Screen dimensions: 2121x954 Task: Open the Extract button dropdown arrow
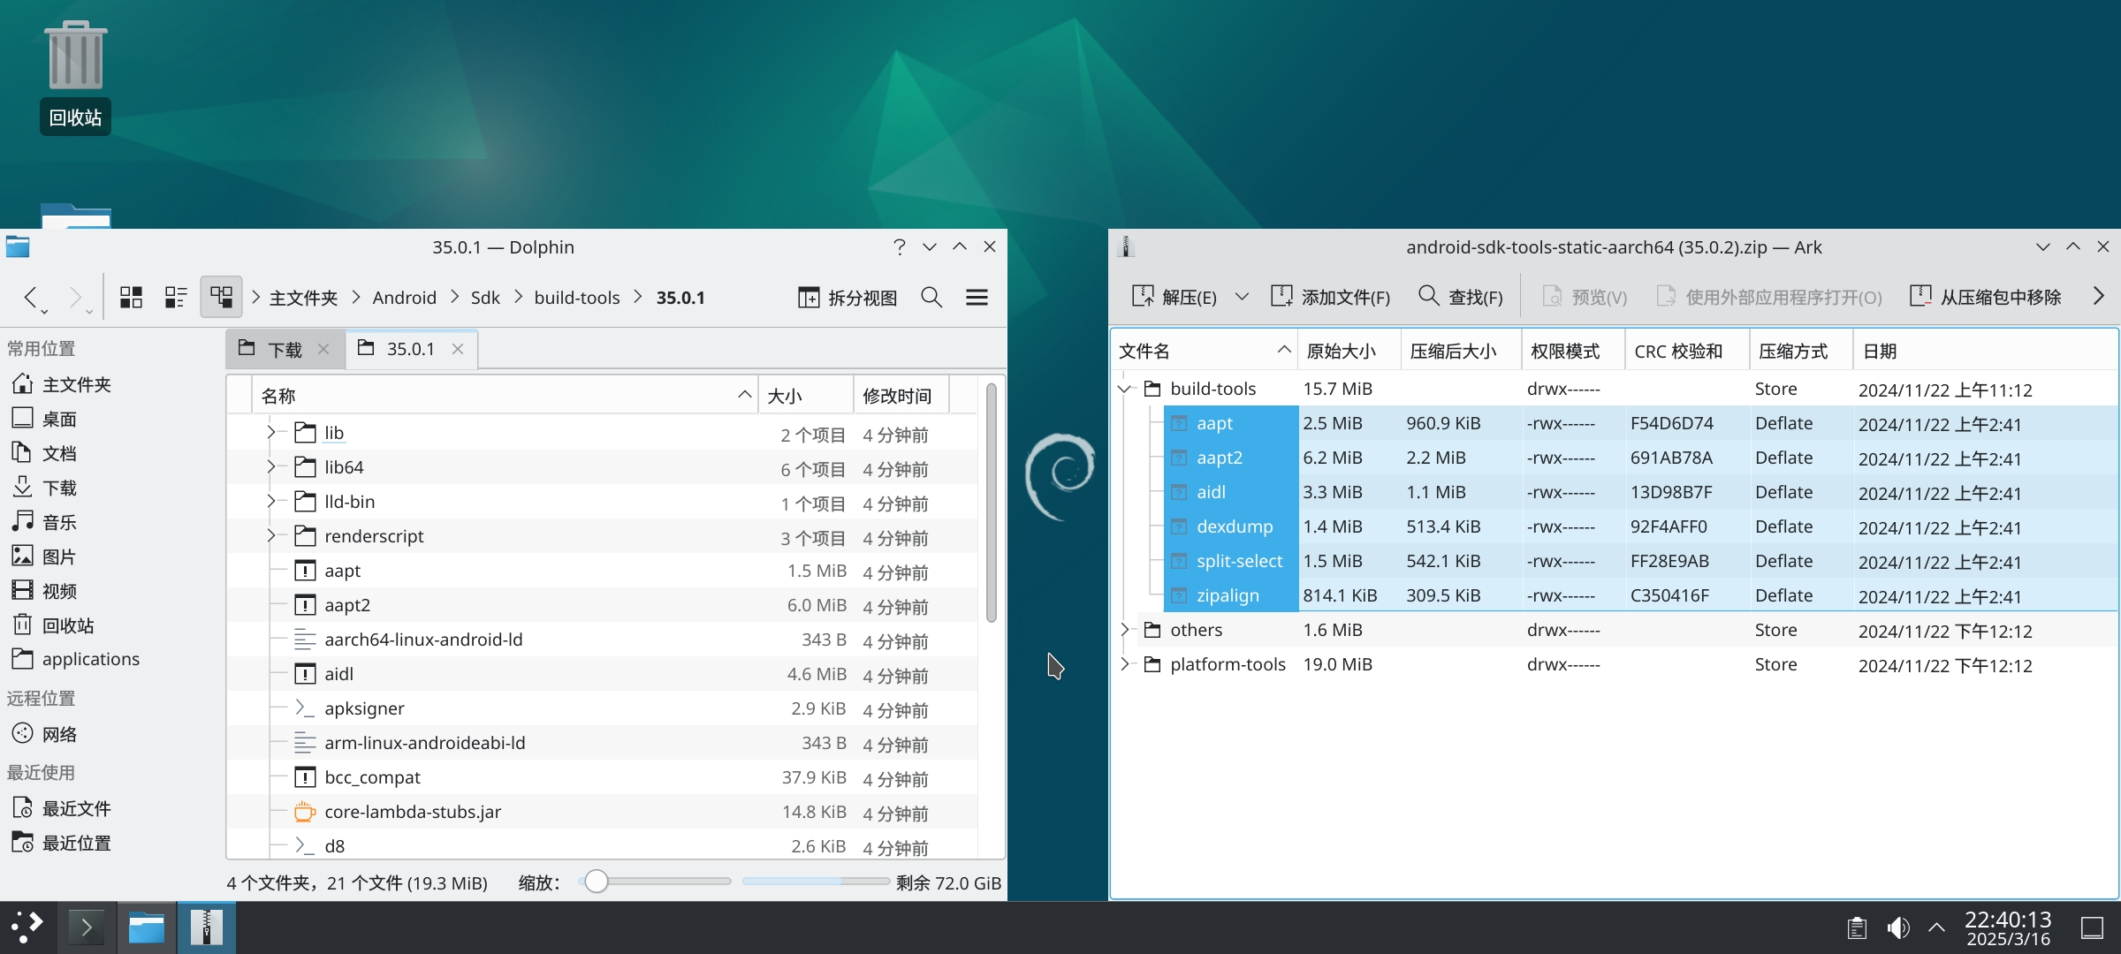[x=1242, y=297]
